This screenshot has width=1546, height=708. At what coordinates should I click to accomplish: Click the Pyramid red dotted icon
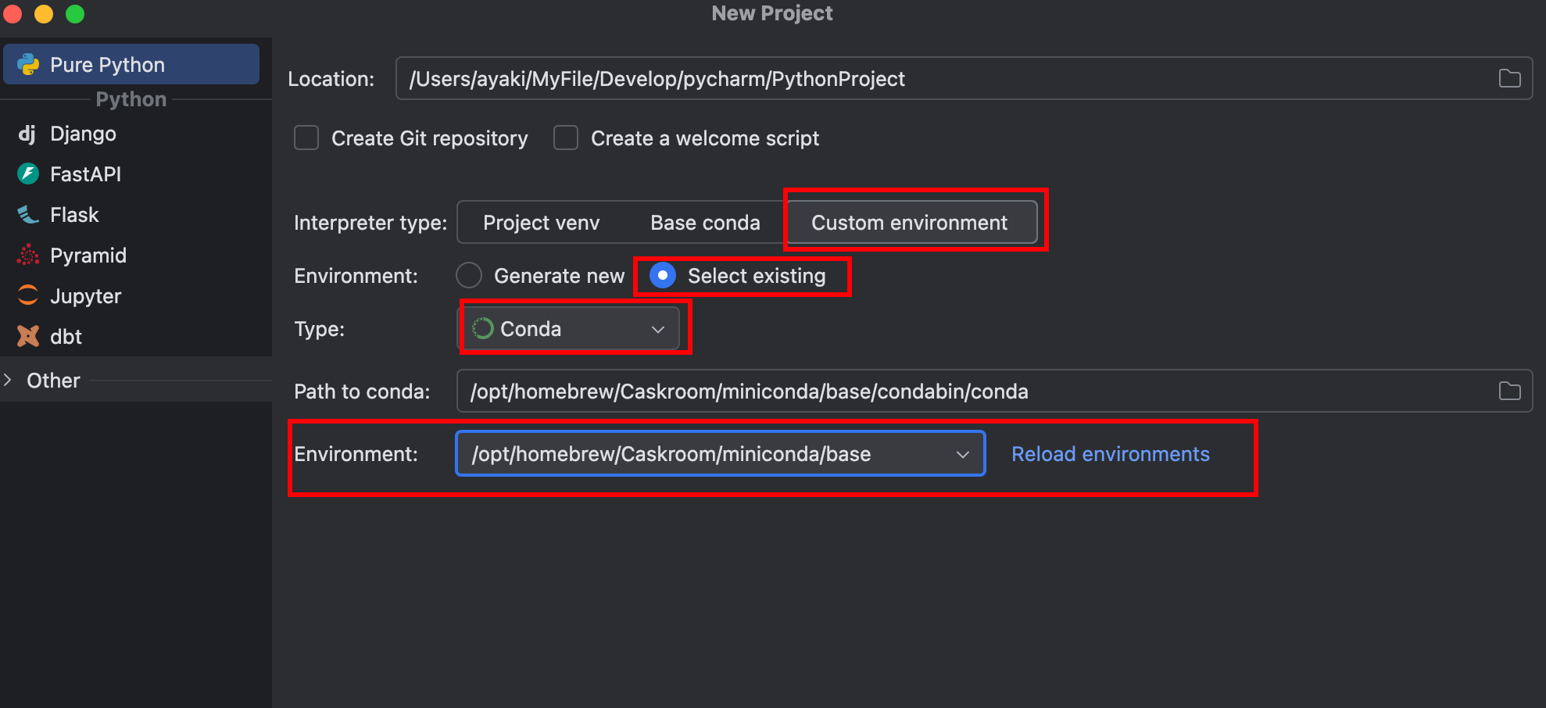(x=28, y=255)
